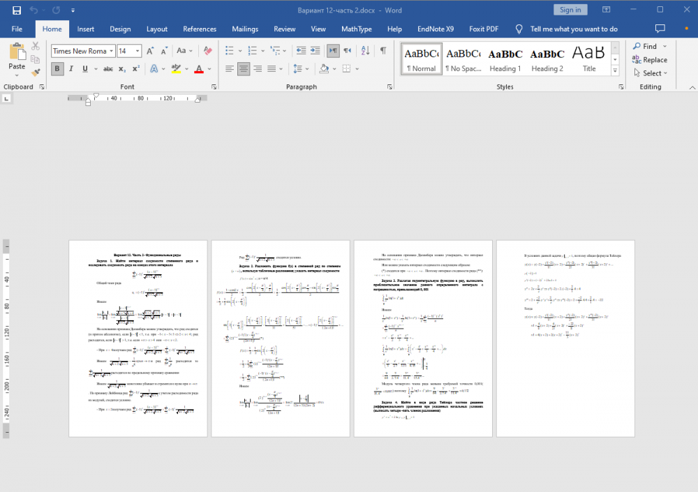Open the File menu
698x492 pixels.
pos(17,29)
